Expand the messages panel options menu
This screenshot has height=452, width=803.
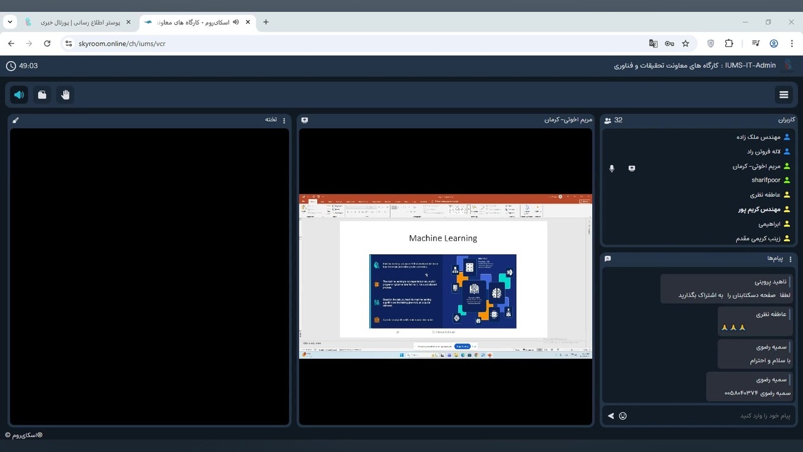pyautogui.click(x=791, y=259)
